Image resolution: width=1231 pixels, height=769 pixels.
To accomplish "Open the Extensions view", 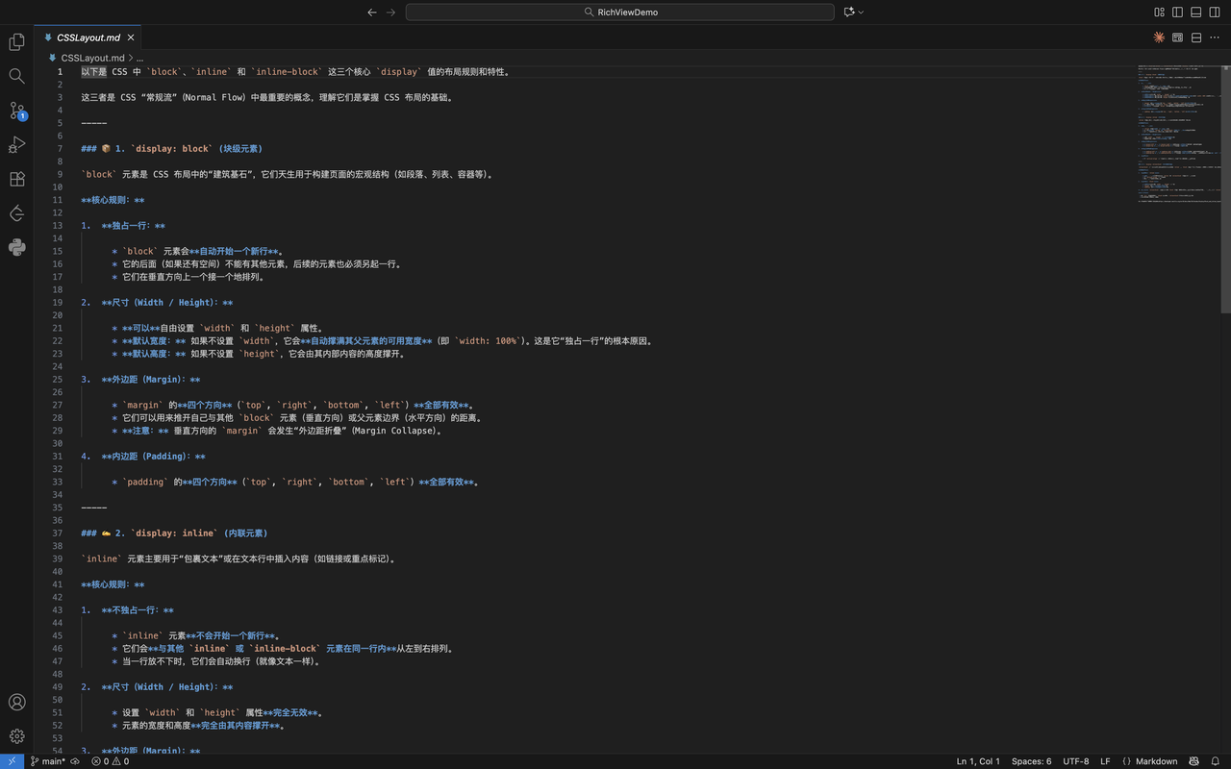I will click(x=16, y=179).
